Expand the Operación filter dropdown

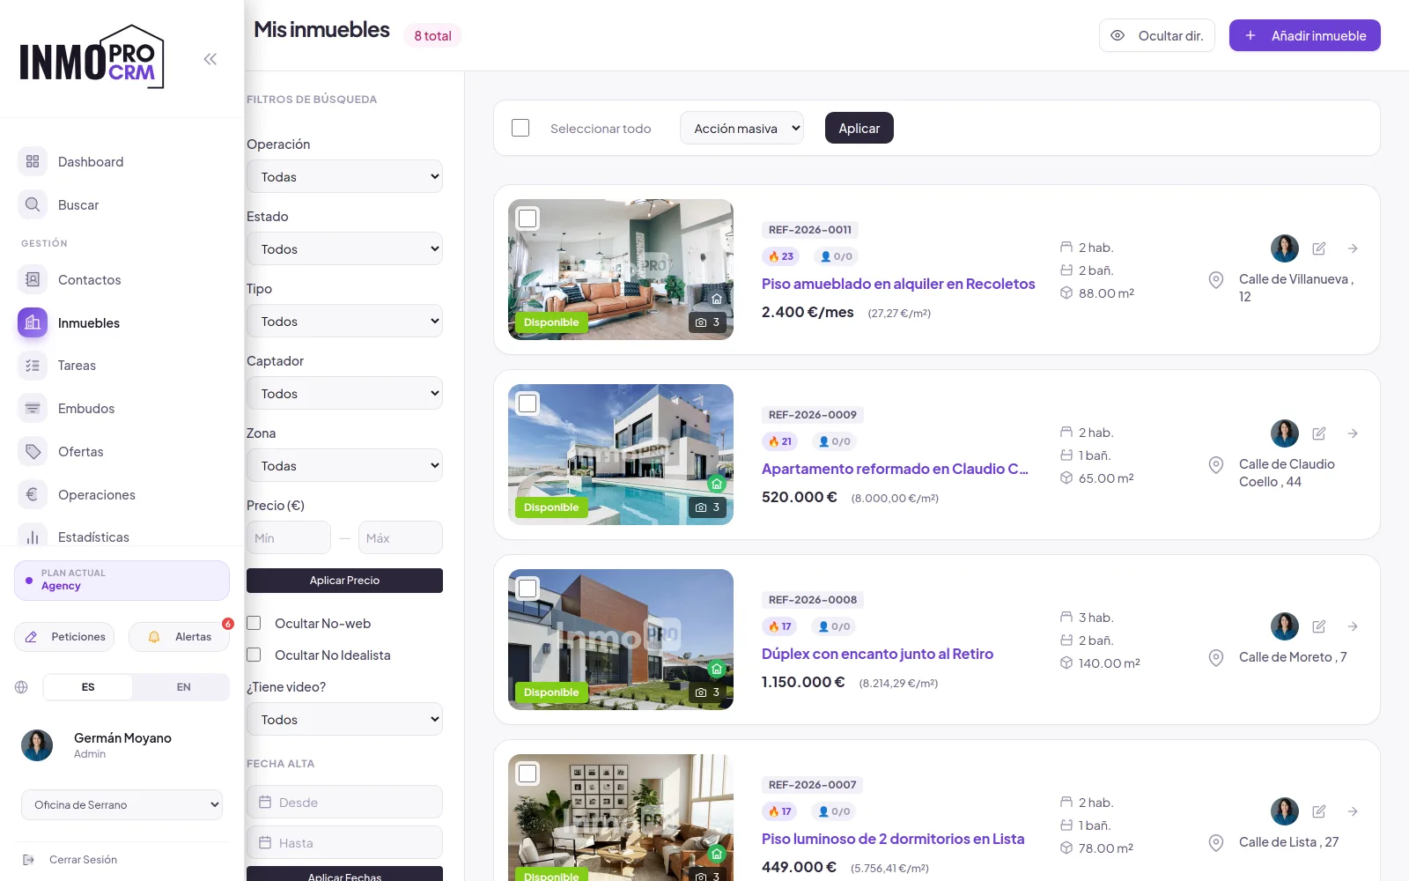(x=344, y=176)
